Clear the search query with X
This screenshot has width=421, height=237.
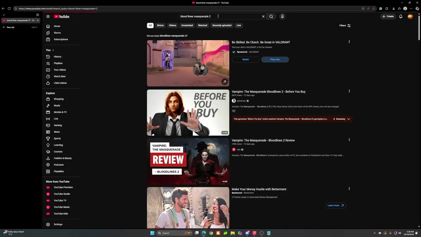[263, 16]
